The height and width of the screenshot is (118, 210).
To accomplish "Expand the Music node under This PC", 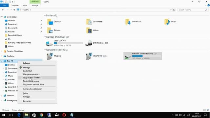I will click(x=3, y=76).
